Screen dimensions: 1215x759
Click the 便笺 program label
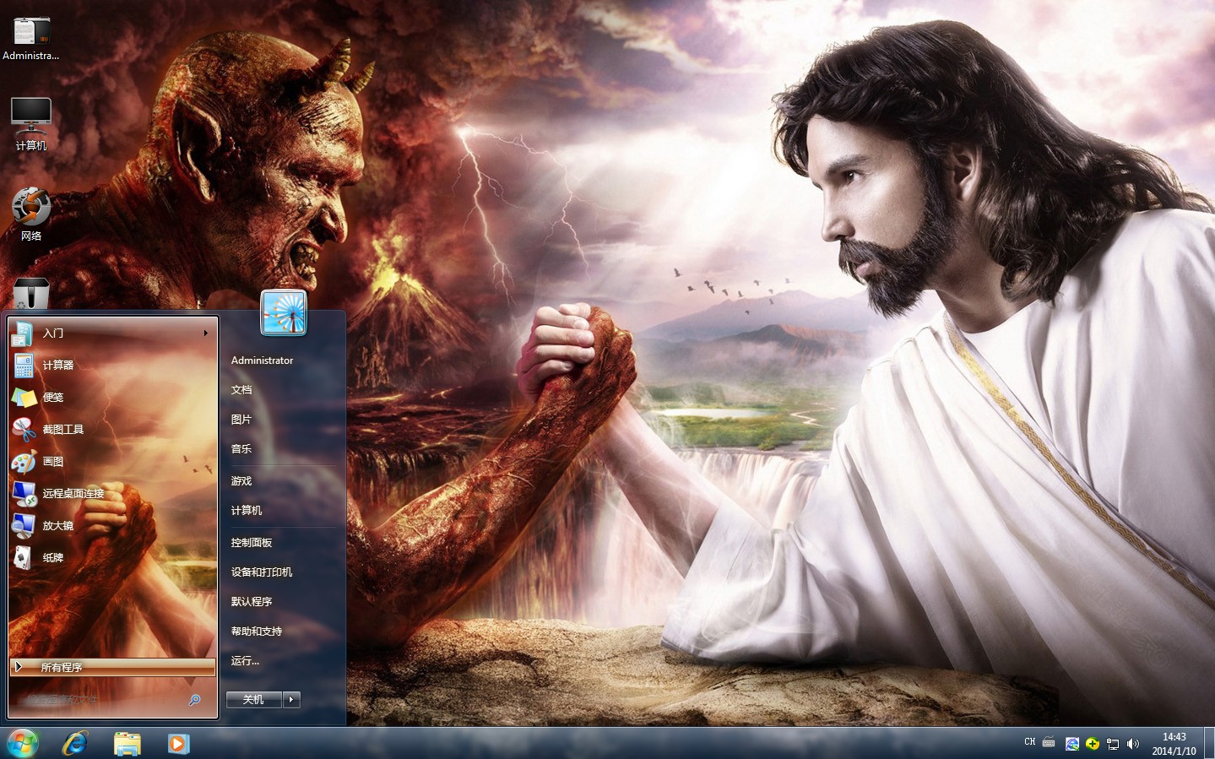[53, 398]
